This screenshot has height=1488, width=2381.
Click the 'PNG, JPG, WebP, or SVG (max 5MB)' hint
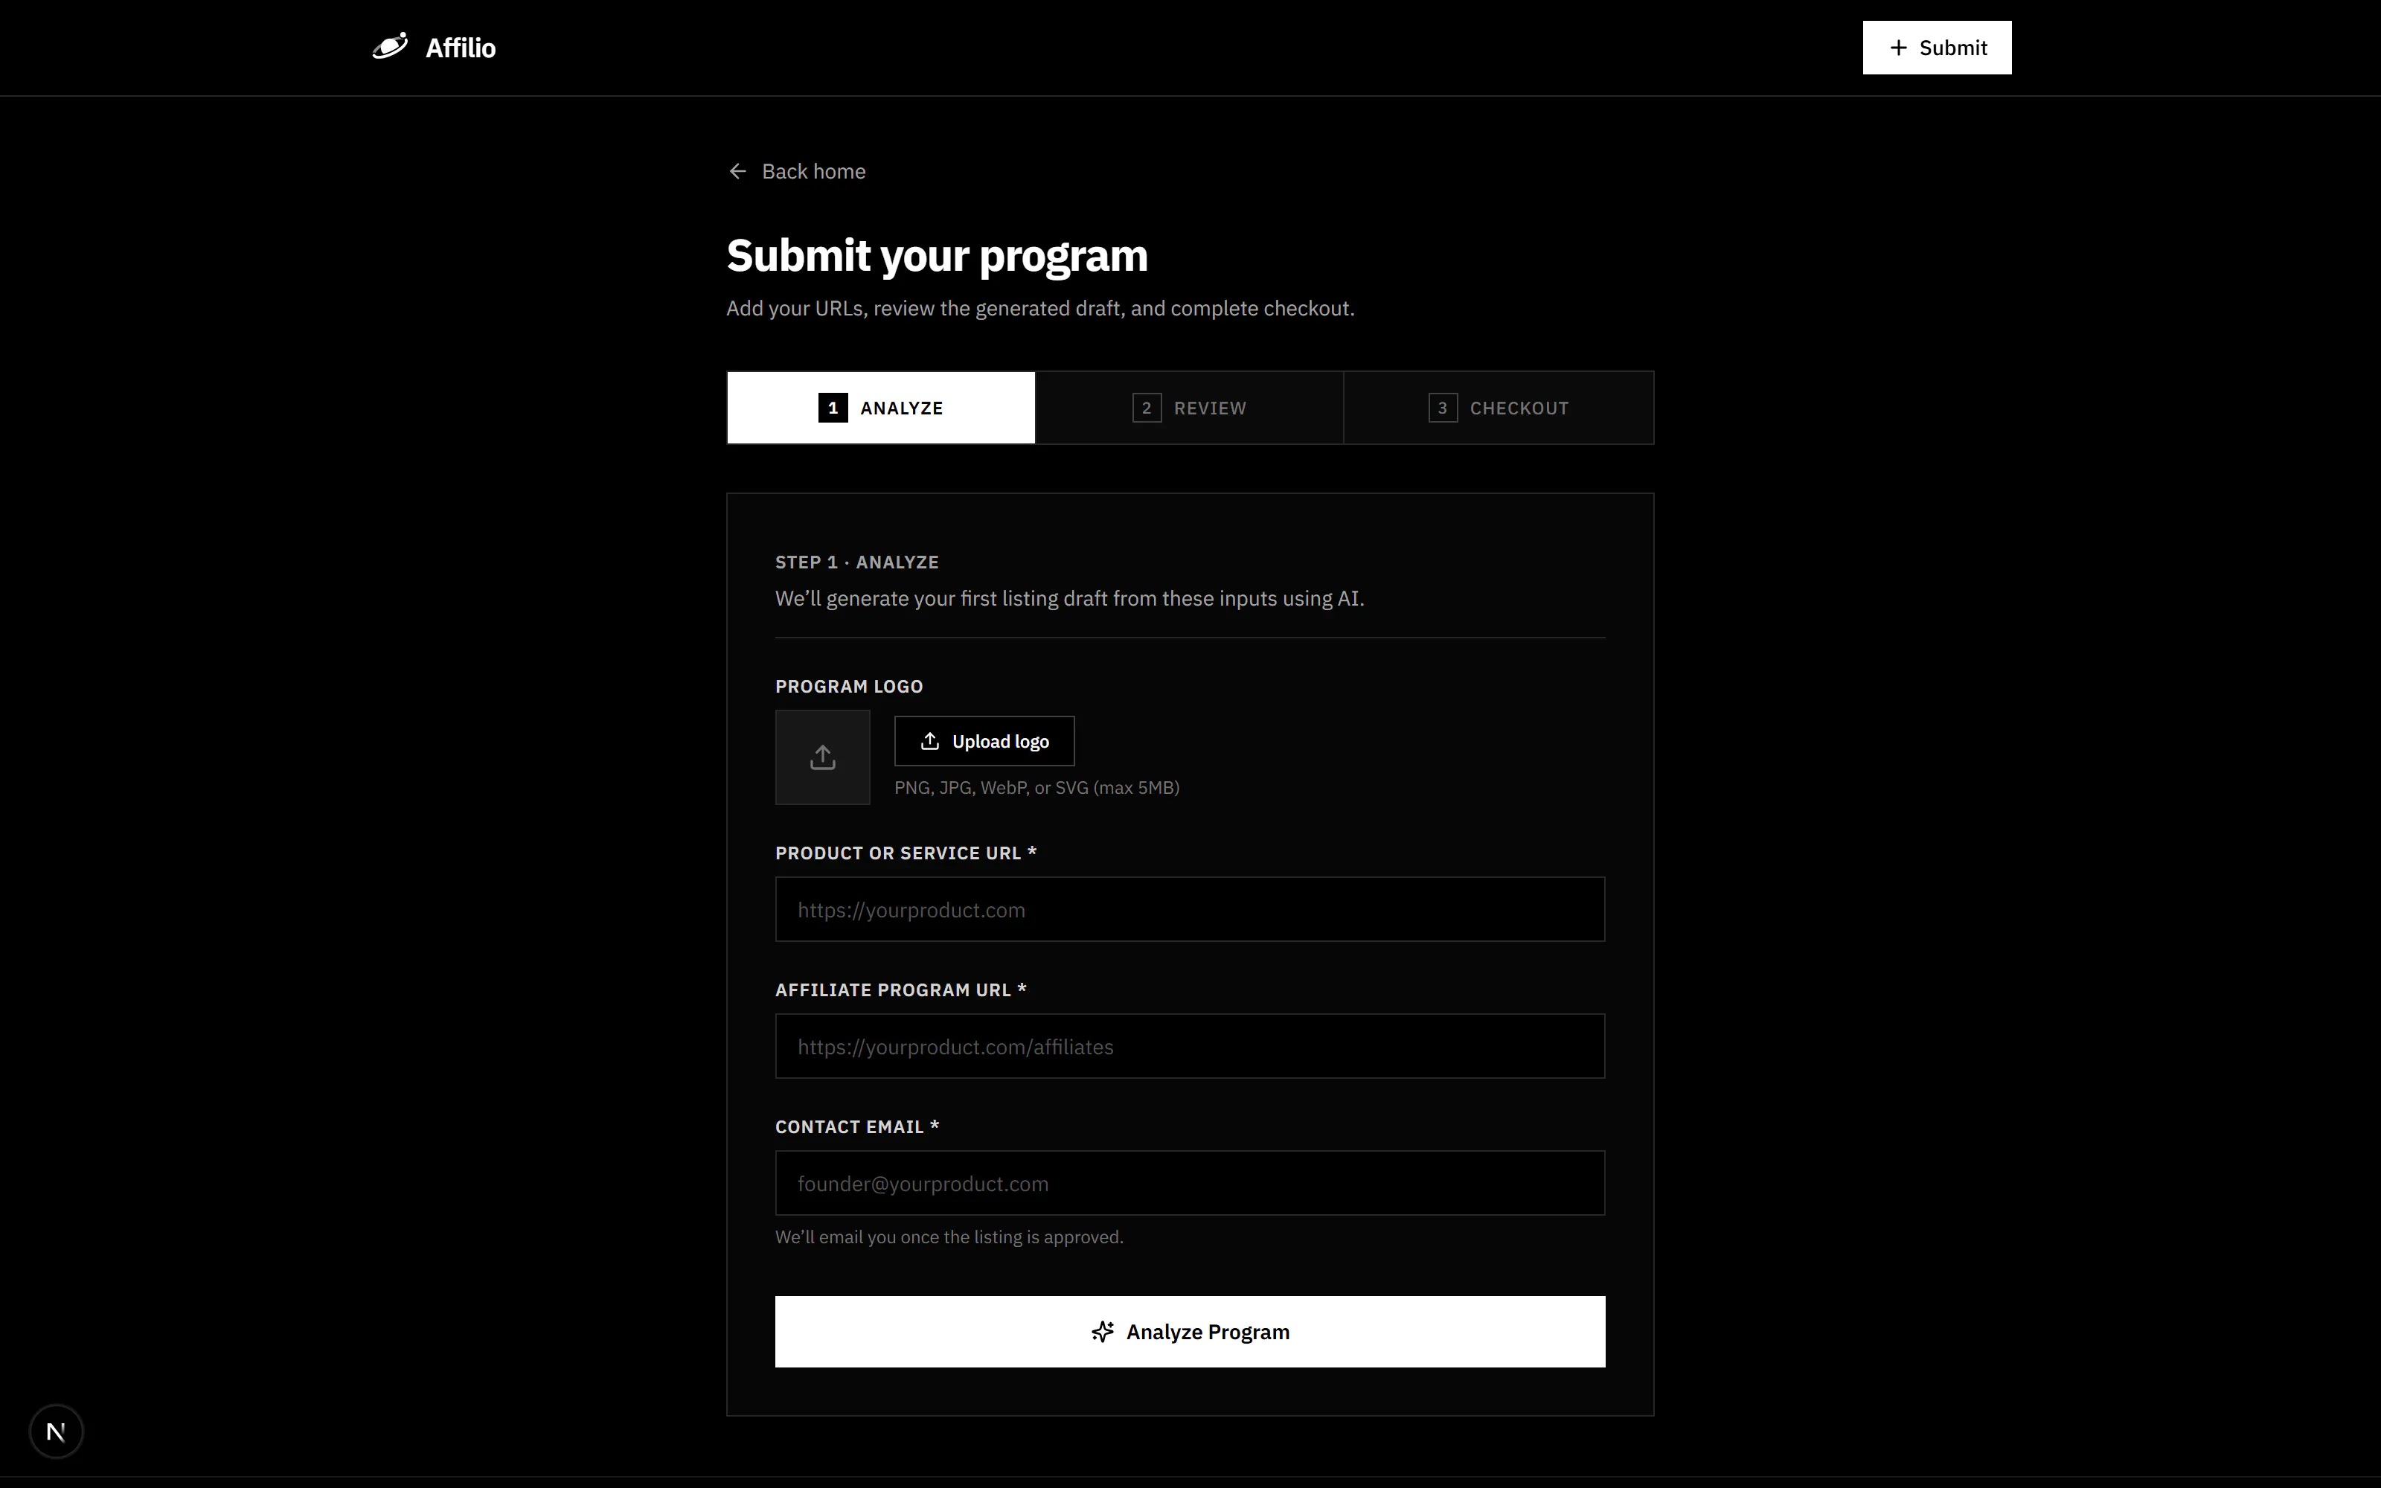[1036, 787]
